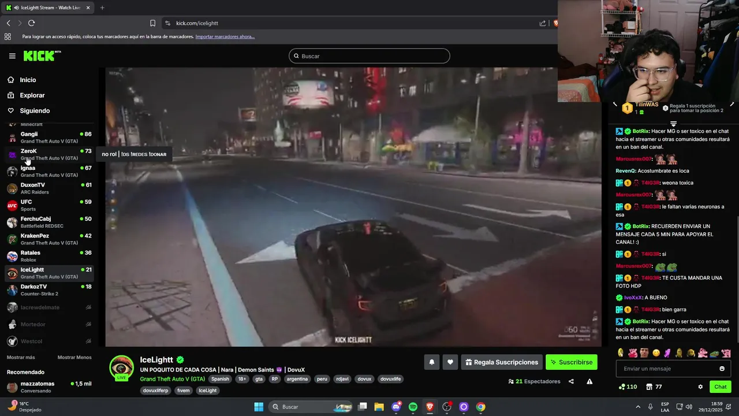Viewport: 739px width, 416px height.
Task: Open KrakenPez channel in sidebar
Action: (x=49, y=239)
